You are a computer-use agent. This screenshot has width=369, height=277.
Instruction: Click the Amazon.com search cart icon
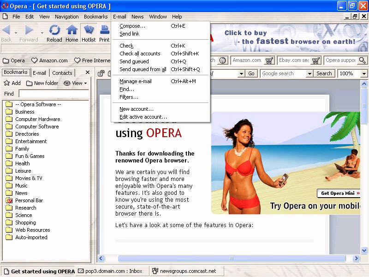click(269, 60)
